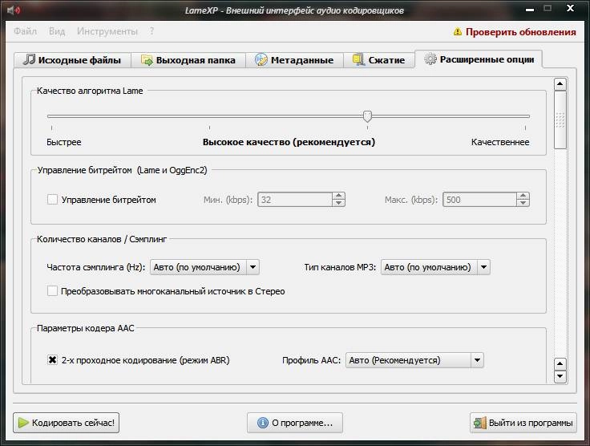Open the Тип каналов MP3 dropdown
Image resolution: width=590 pixels, height=446 pixels.
click(435, 267)
